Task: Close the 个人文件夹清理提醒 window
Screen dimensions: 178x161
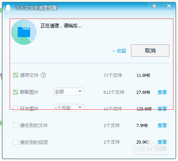Action: pyautogui.click(x=169, y=6)
